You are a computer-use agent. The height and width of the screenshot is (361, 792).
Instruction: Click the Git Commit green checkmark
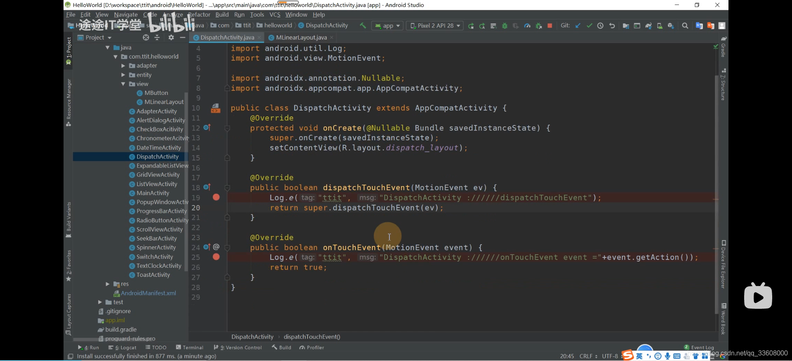[589, 26]
